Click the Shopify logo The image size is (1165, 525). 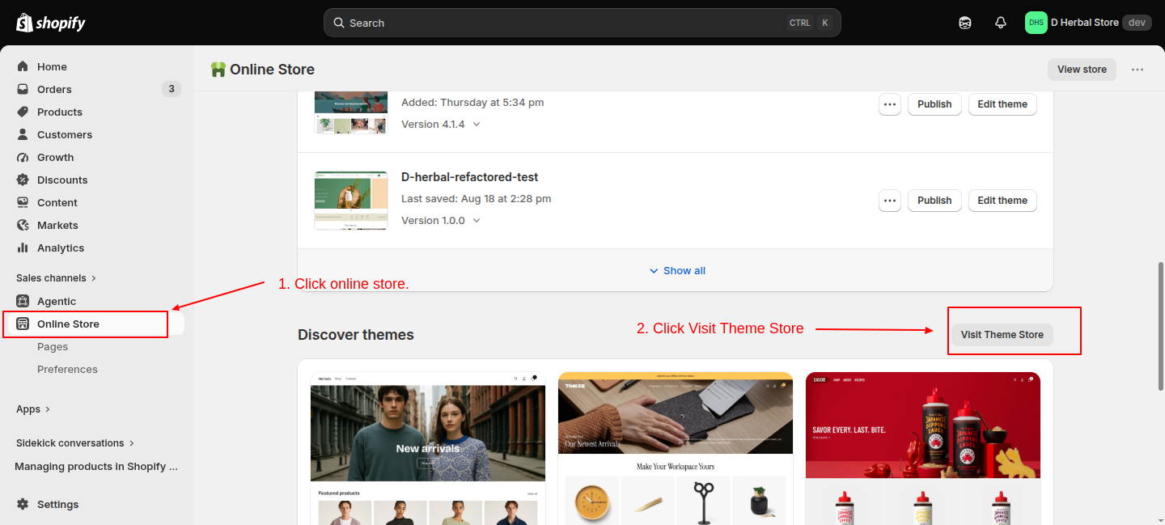click(50, 23)
